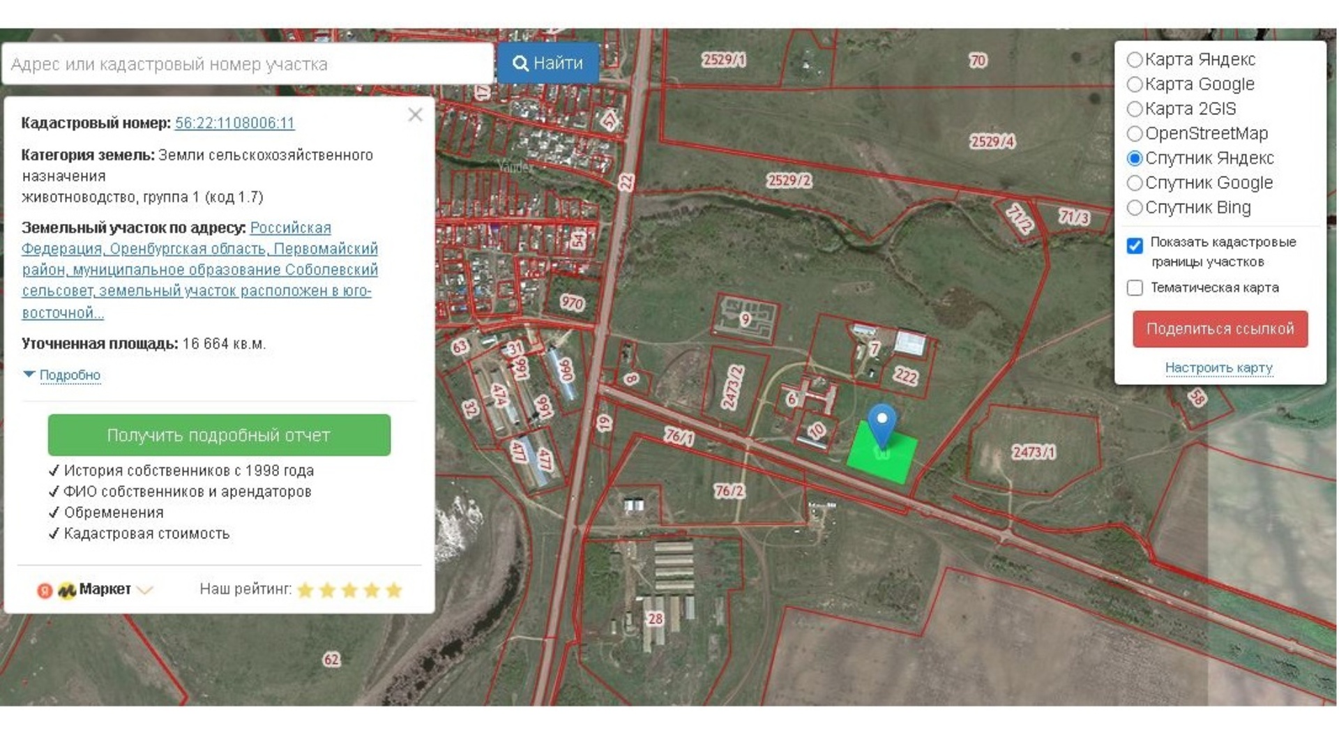1339x742 pixels.
Task: Click parcel label 76/1 on map
Action: (679, 437)
